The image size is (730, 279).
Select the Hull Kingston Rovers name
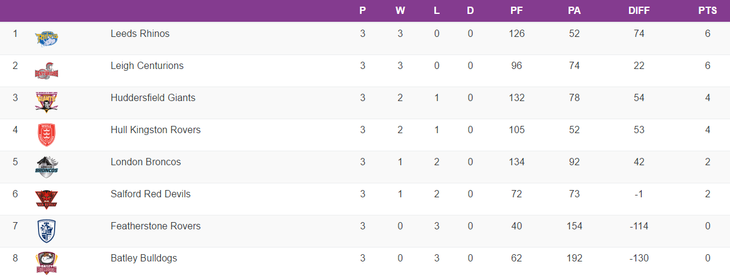click(155, 130)
